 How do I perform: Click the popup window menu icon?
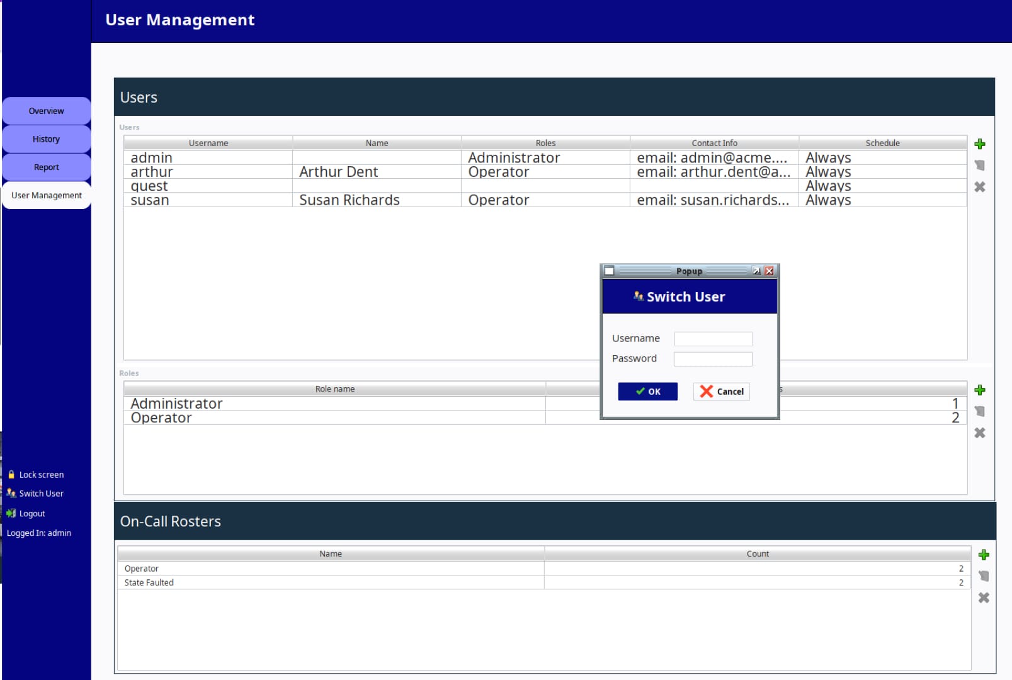coord(609,271)
